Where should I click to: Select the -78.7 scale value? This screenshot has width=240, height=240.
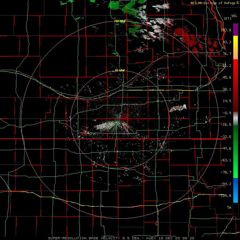(x=226, y=172)
